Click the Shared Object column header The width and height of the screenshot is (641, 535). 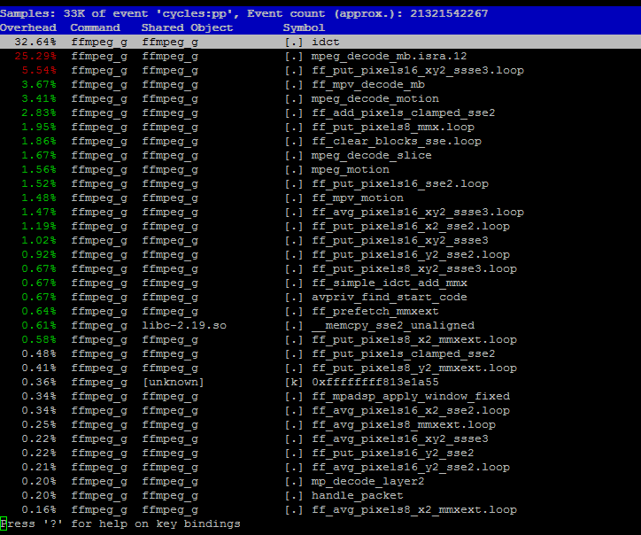(x=187, y=27)
